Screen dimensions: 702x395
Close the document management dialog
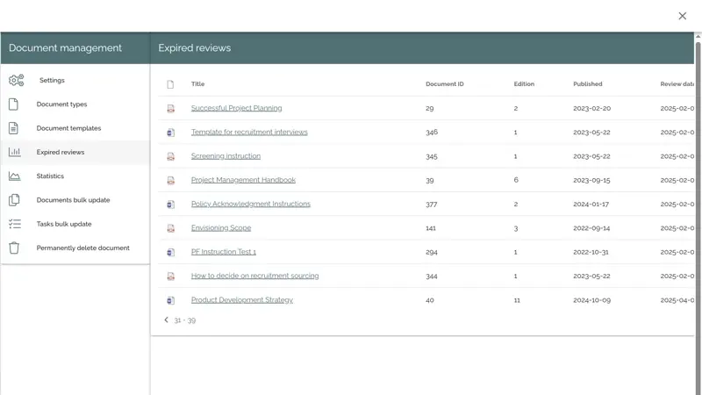pos(683,16)
